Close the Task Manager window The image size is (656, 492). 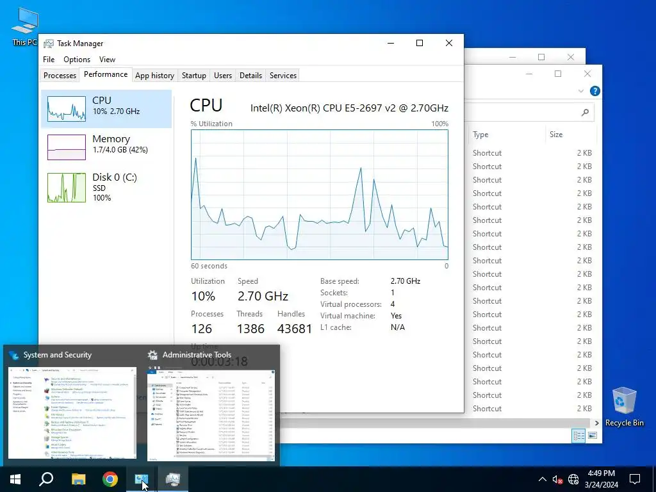point(449,43)
